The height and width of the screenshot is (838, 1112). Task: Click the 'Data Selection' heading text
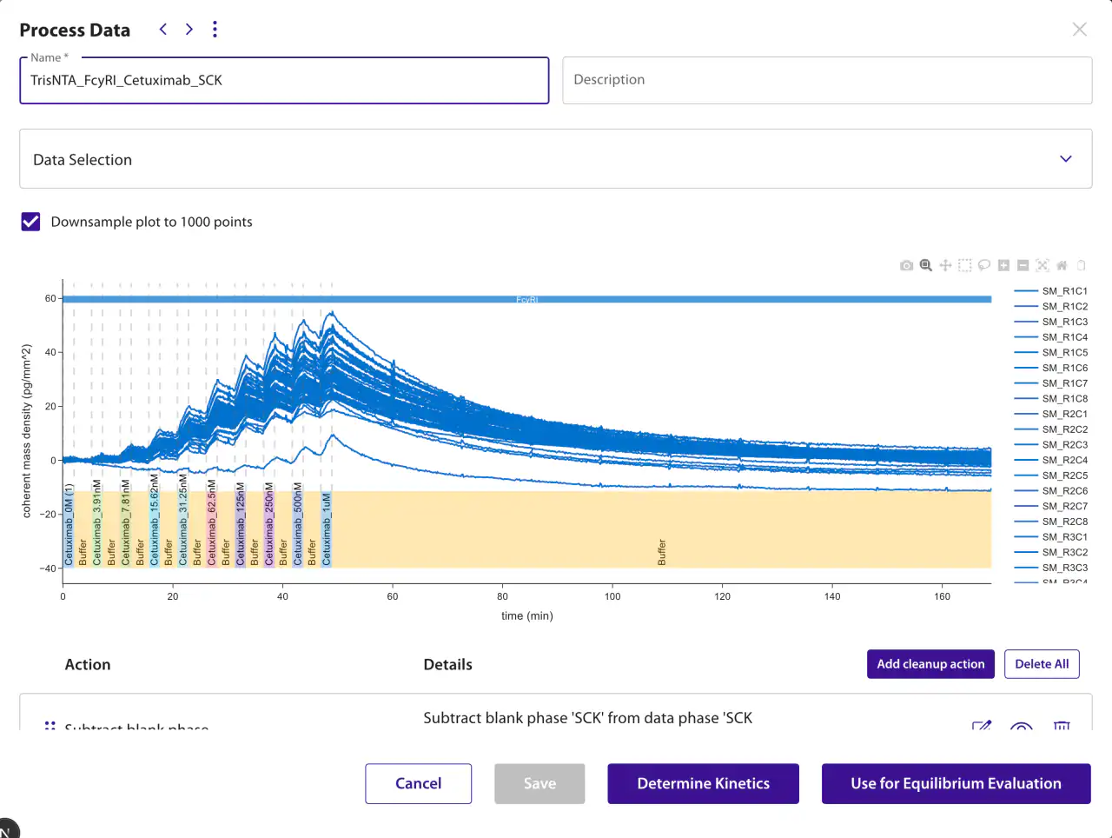83,160
